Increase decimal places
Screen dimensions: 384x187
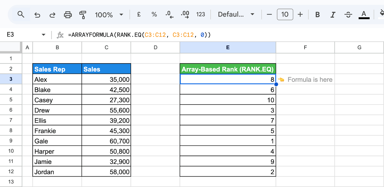point(185,15)
